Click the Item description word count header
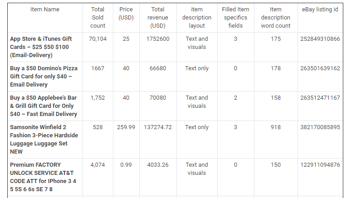This screenshot has height=198, width=351. click(x=276, y=18)
